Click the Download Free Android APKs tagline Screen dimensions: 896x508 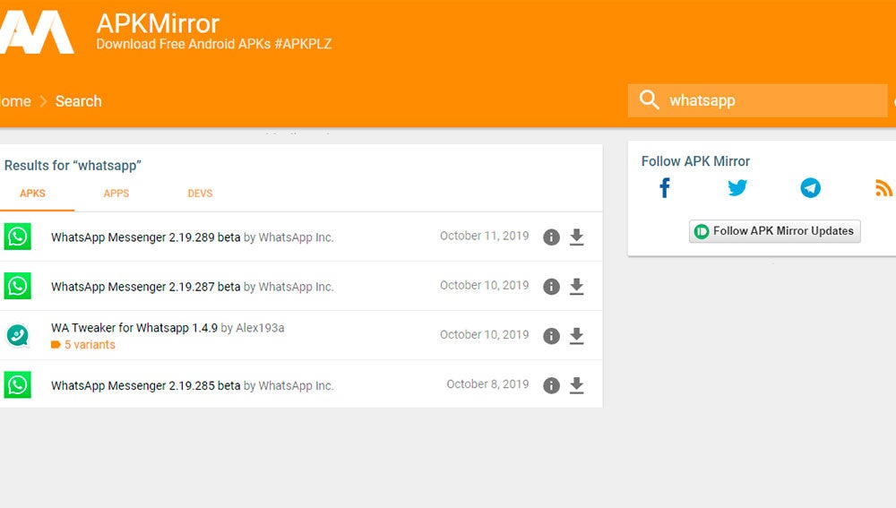click(214, 44)
